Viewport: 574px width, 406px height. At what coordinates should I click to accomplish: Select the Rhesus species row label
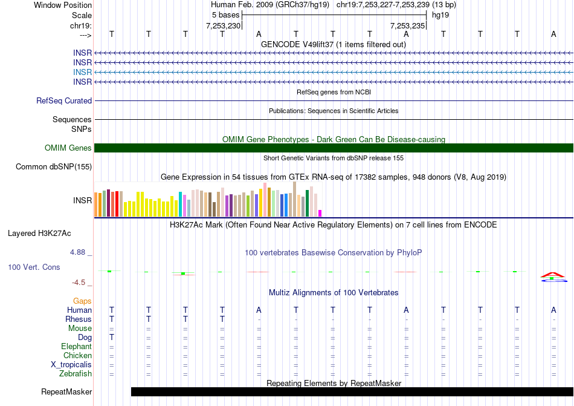[x=79, y=319]
